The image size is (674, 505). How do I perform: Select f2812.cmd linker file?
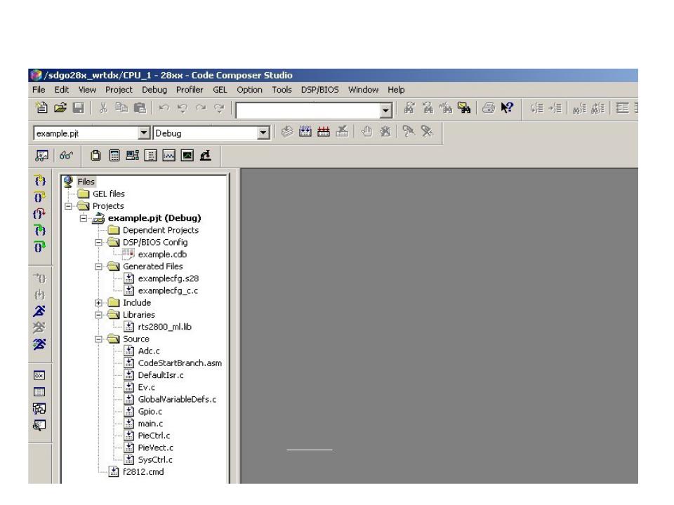(x=143, y=472)
